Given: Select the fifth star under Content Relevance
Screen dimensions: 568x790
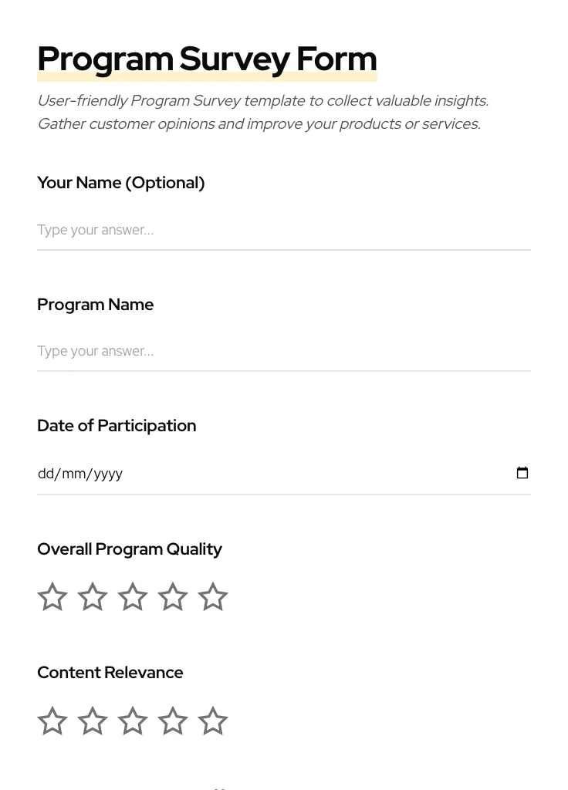Looking at the screenshot, I should click(212, 721).
